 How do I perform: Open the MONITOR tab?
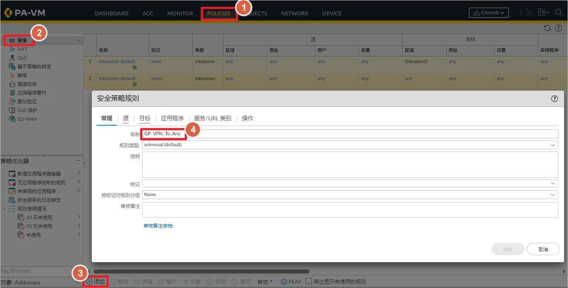pos(180,14)
